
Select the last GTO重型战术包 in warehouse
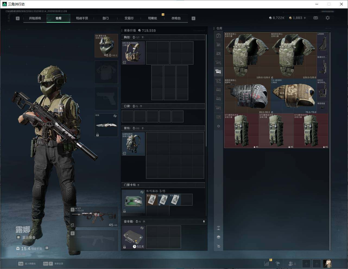pyautogui.click(x=311, y=131)
